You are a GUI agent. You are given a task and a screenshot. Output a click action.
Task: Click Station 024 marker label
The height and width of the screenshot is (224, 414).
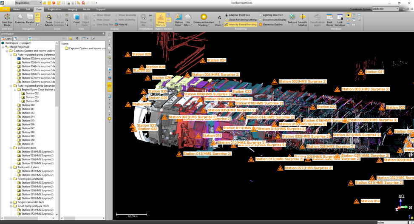point(216,60)
